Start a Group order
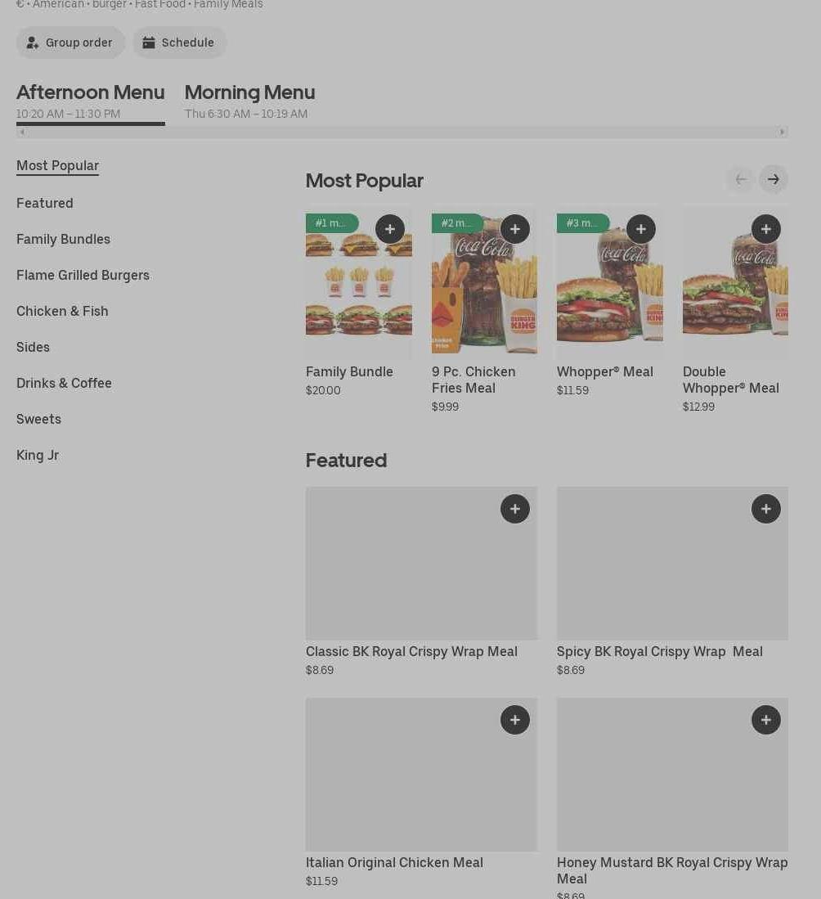This screenshot has height=899, width=821. [70, 43]
